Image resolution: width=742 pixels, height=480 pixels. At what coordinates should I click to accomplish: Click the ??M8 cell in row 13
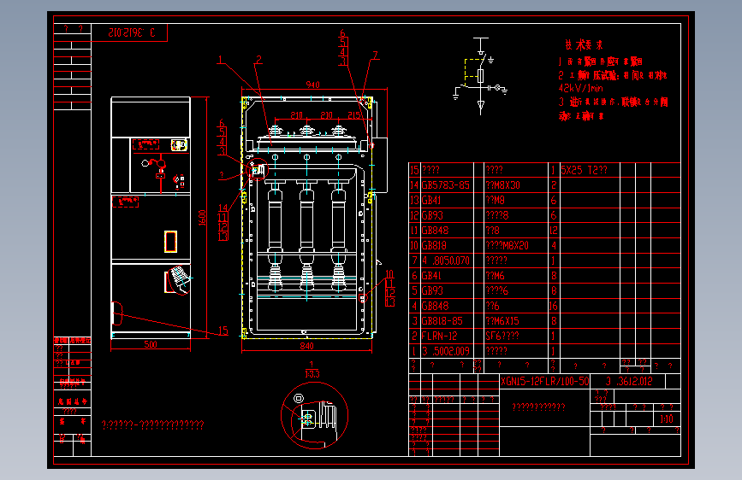(x=495, y=201)
